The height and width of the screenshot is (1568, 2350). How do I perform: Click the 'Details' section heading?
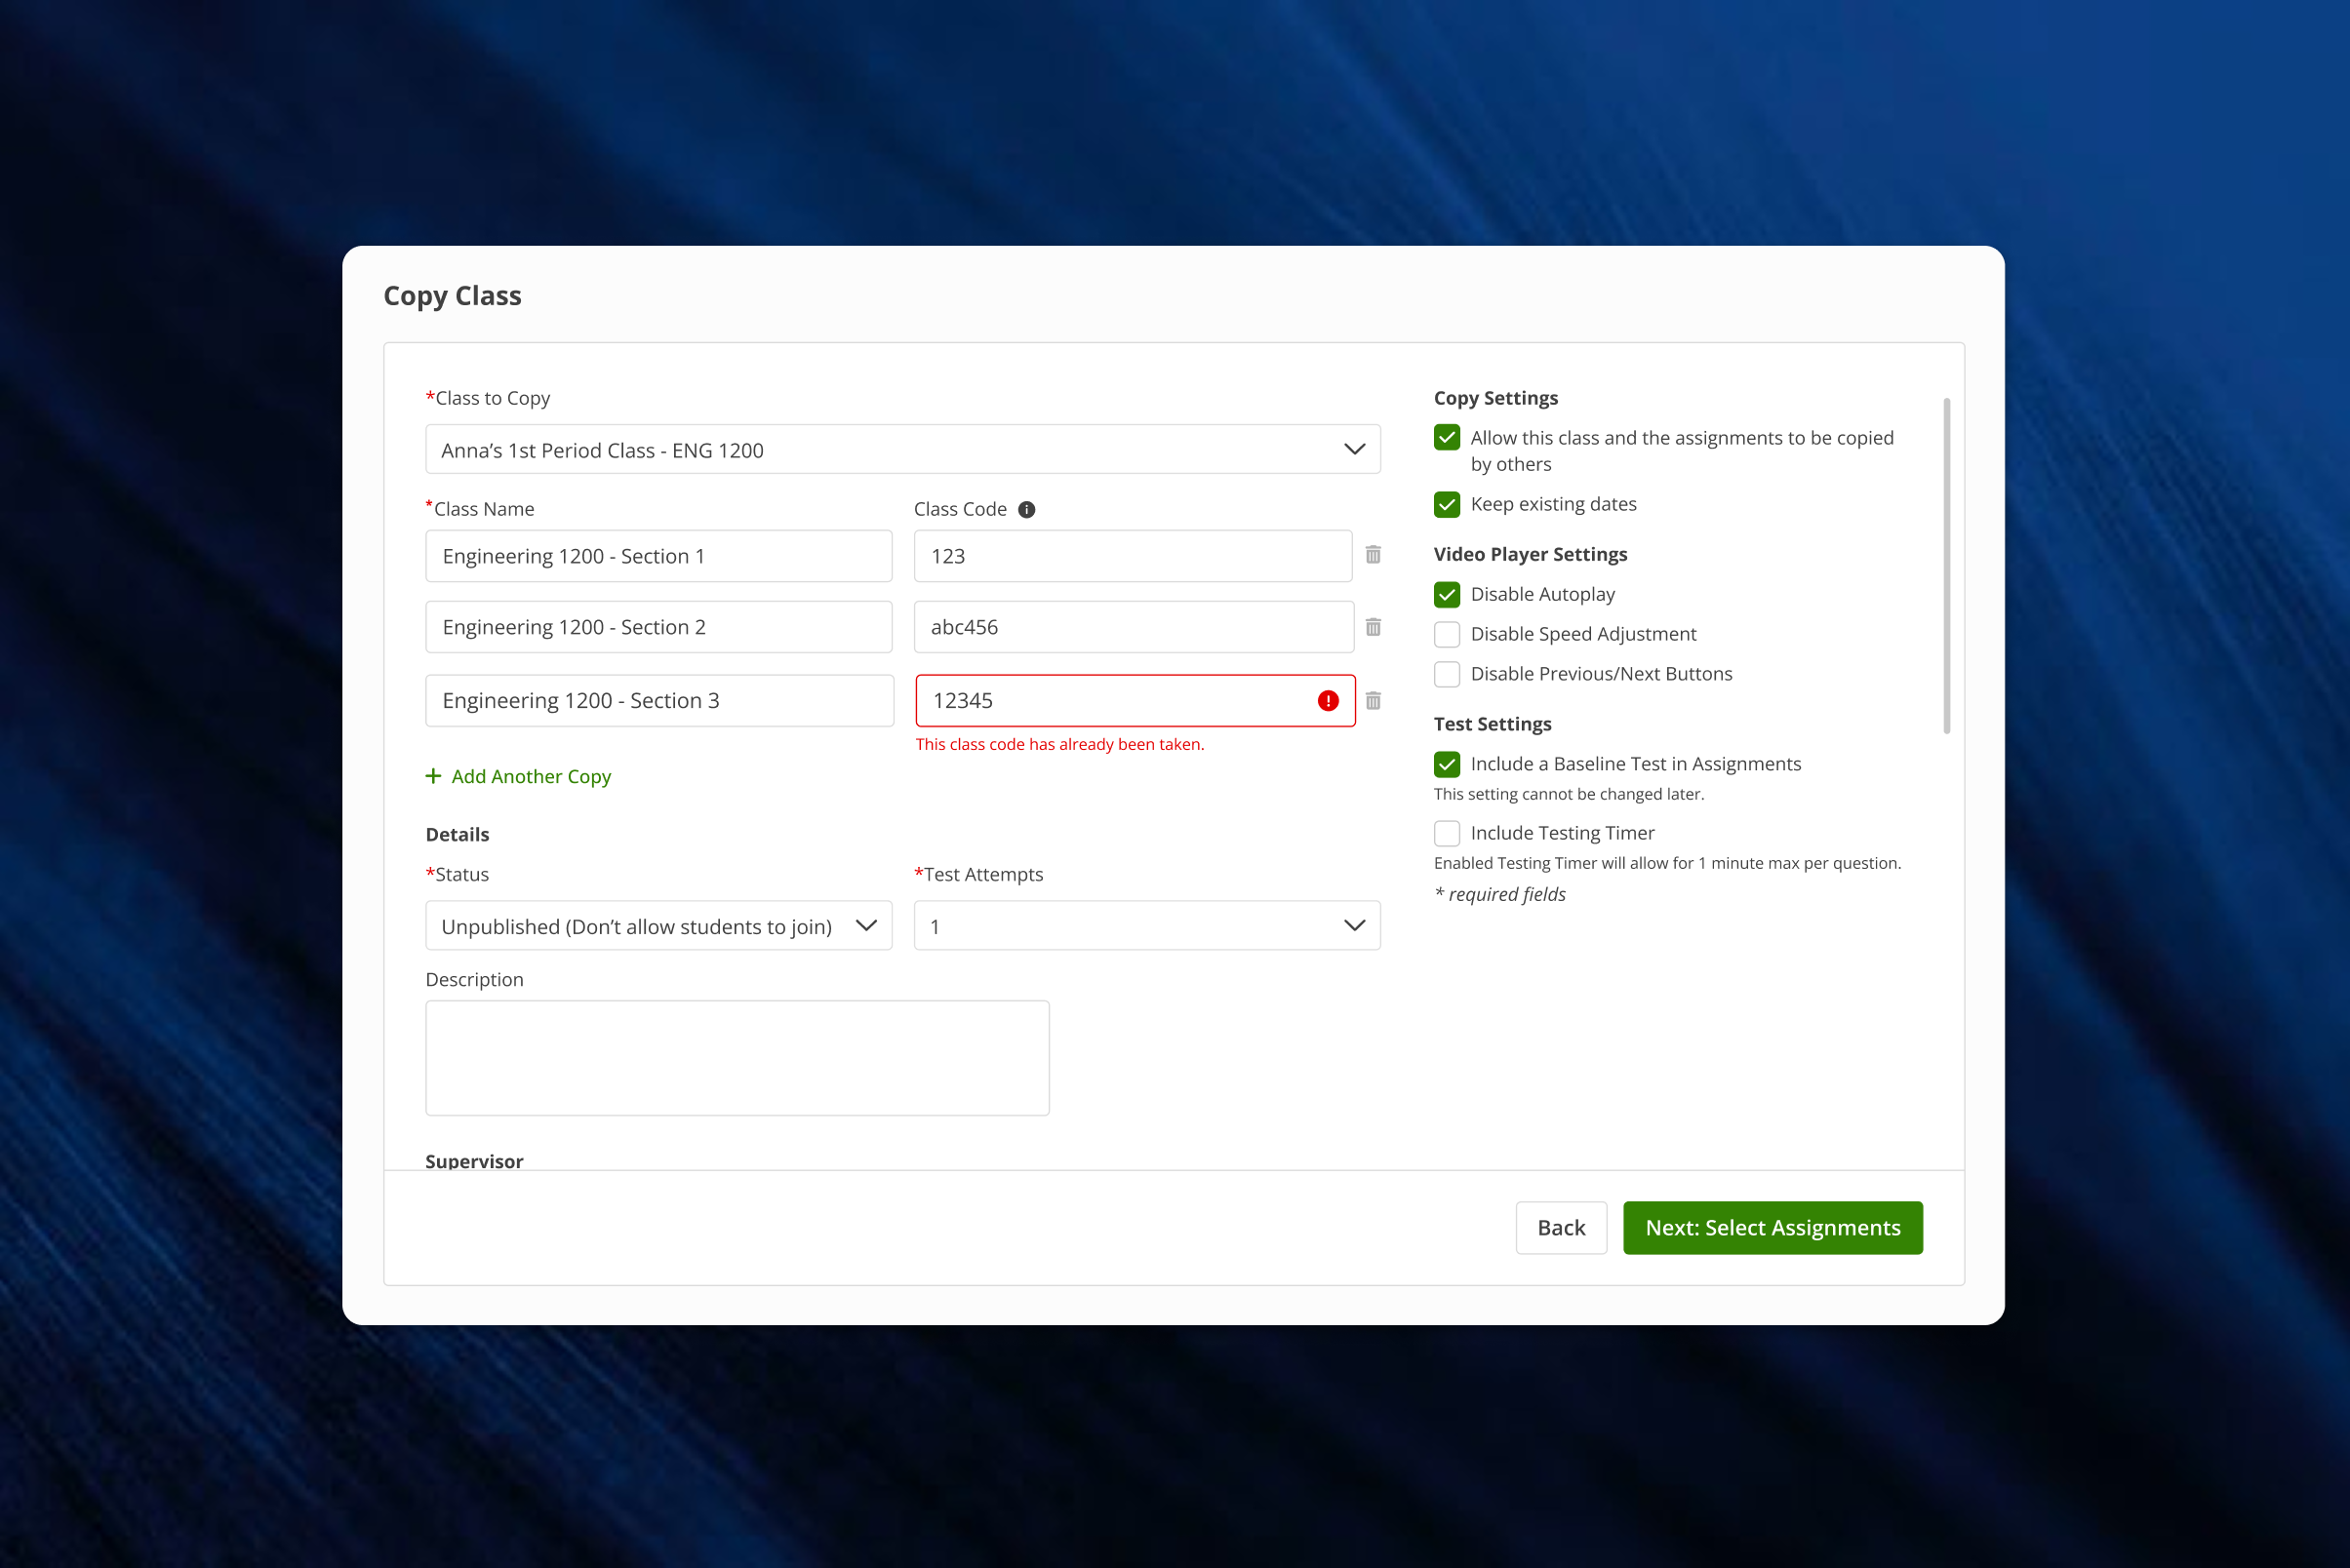pyautogui.click(x=458, y=835)
